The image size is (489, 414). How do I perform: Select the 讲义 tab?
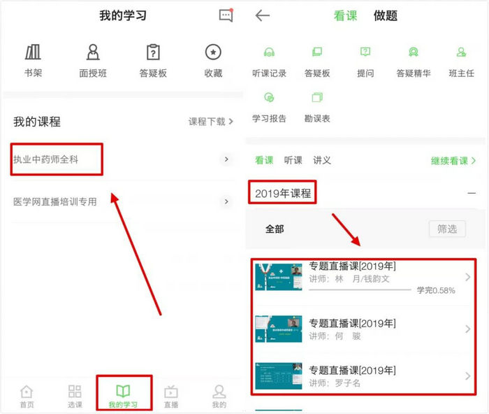tap(322, 160)
